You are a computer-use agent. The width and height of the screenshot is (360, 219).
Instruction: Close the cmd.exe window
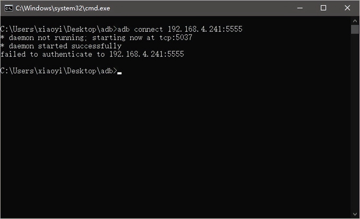point(347,8)
